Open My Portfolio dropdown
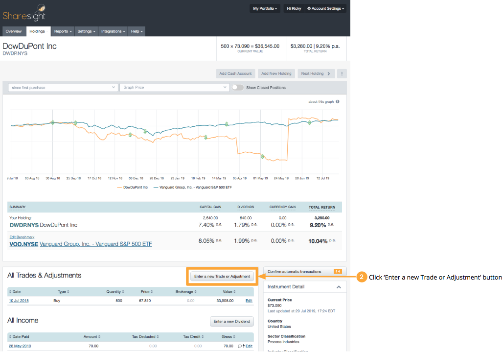The height and width of the screenshot is (353, 503). coord(265,8)
